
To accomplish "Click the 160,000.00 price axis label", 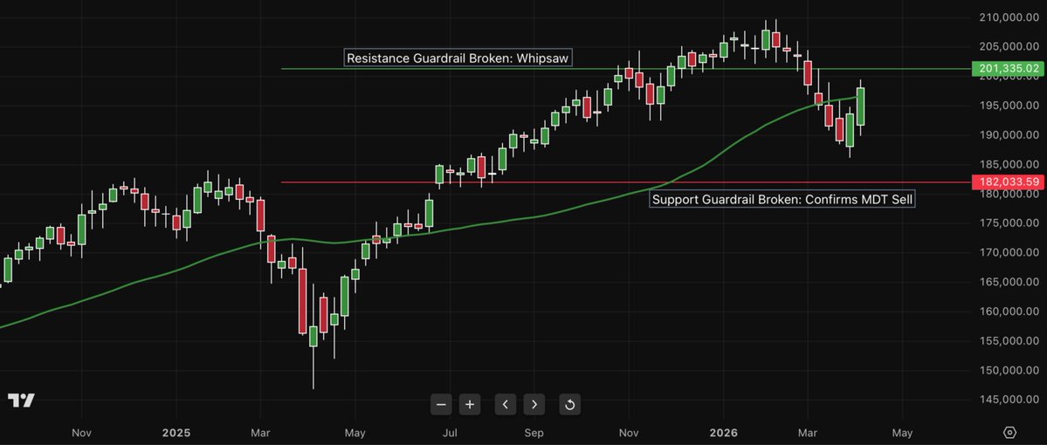I will tap(1010, 311).
